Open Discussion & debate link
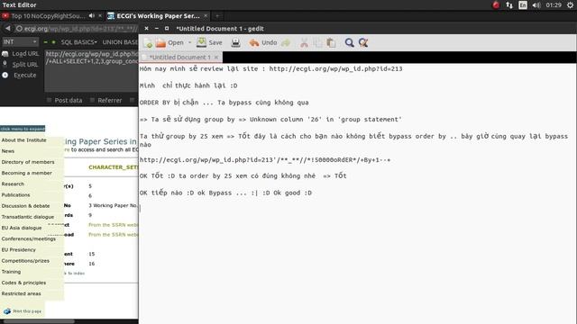Screen dimensions: 577x324 tap(25, 206)
